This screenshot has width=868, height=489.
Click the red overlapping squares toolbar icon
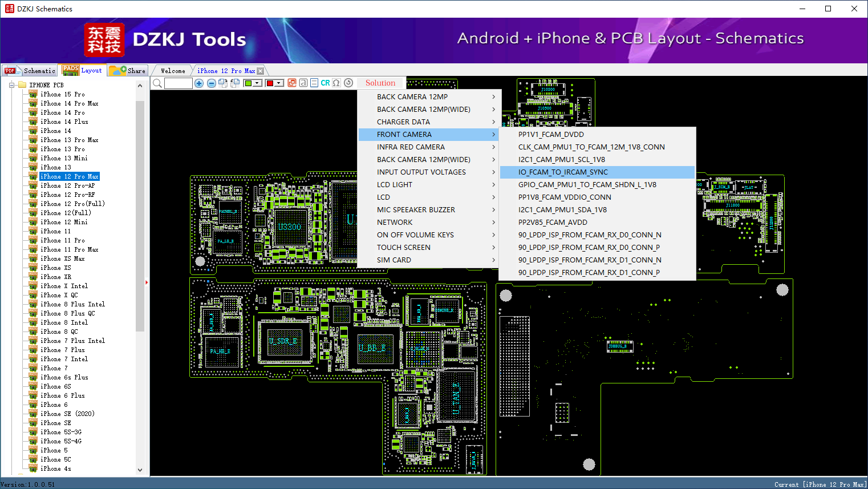point(292,83)
